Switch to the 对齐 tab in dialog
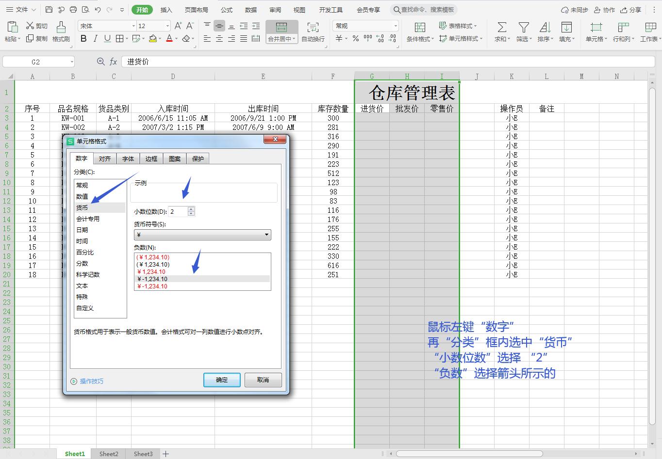This screenshot has width=662, height=459. tap(105, 158)
